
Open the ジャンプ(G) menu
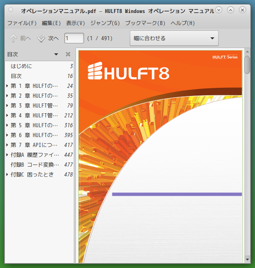(x=105, y=23)
